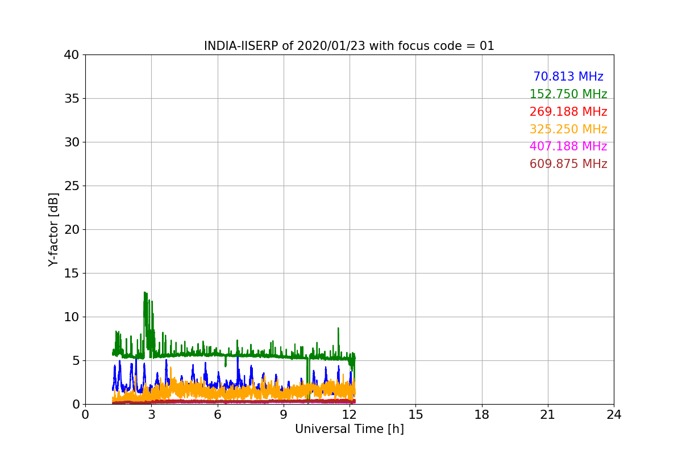Click the y-axis tick label 25
The height and width of the screenshot is (454, 682).
tap(72, 186)
